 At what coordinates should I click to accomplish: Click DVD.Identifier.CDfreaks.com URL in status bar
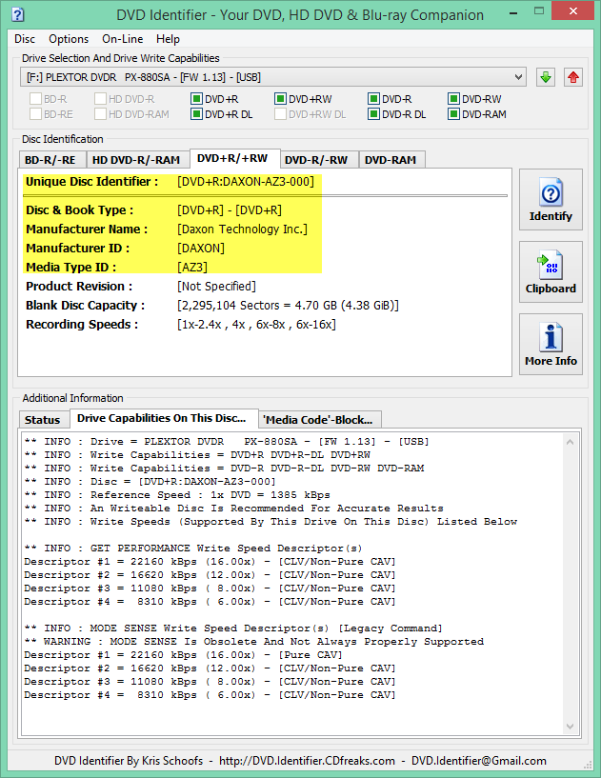pos(308,761)
